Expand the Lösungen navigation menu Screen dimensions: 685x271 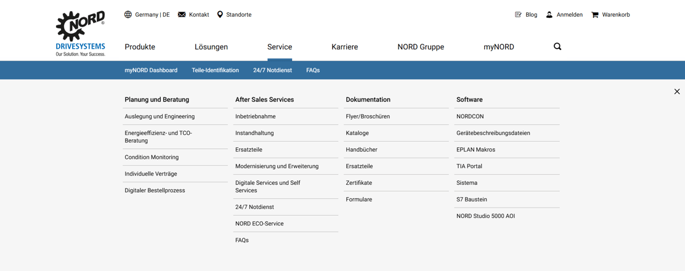coord(211,47)
